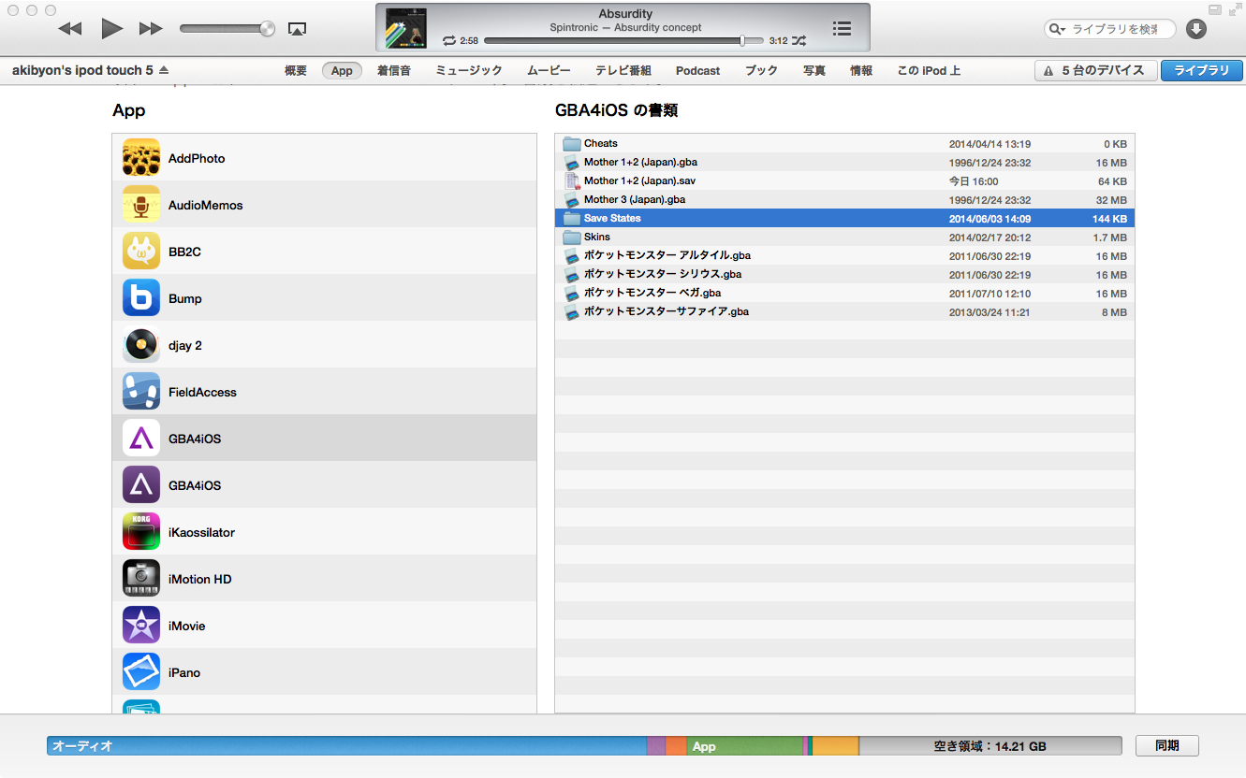Choose ポケットモンスター ベガ.gba file name
Screen dimensions: 1246x778
coord(652,293)
